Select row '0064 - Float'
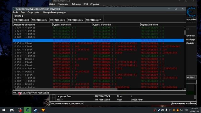This screenshot has width=201, height=113. [98, 75]
